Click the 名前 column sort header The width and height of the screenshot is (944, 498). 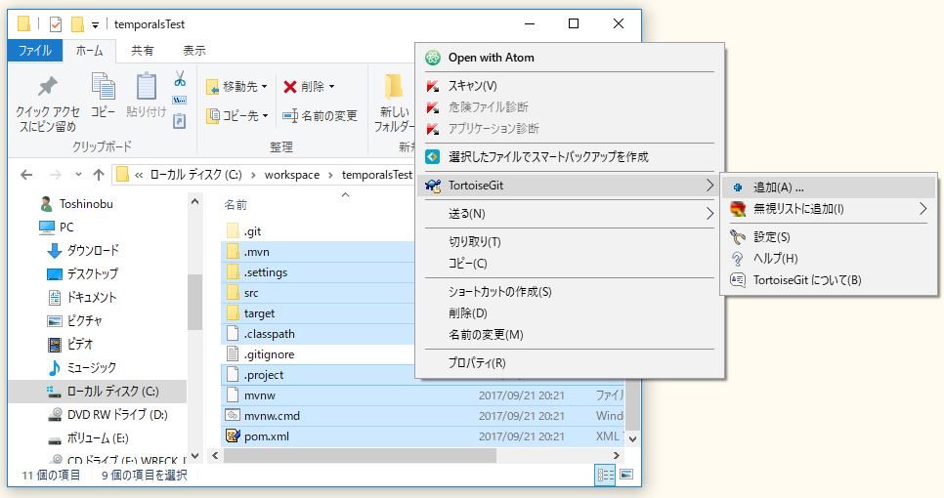click(236, 205)
